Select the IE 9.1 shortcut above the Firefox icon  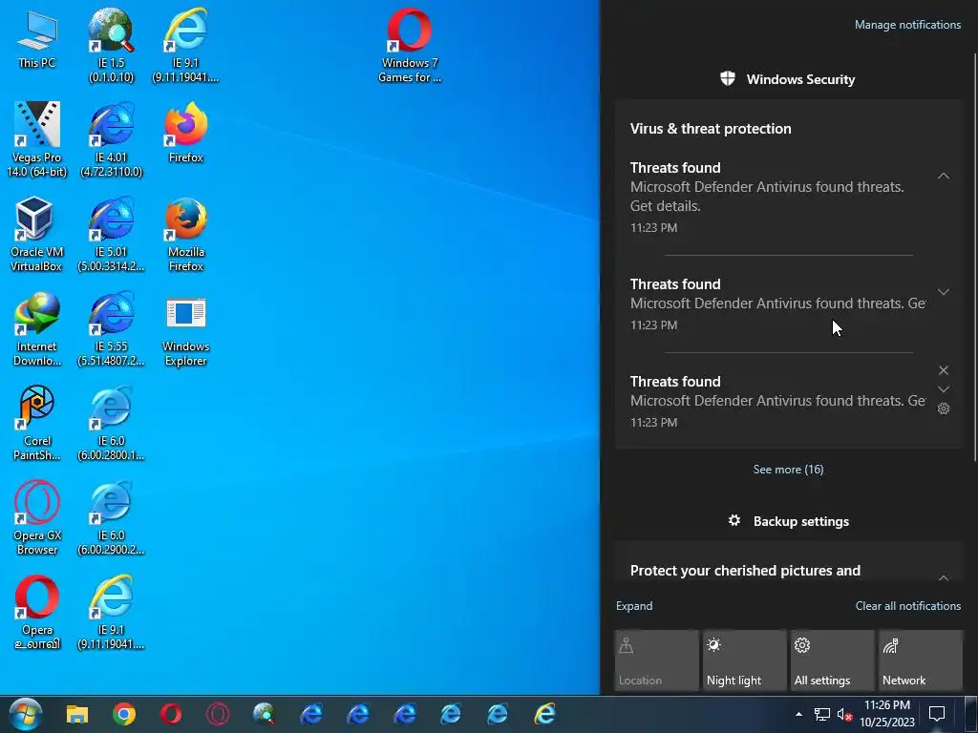pyautogui.click(x=185, y=45)
